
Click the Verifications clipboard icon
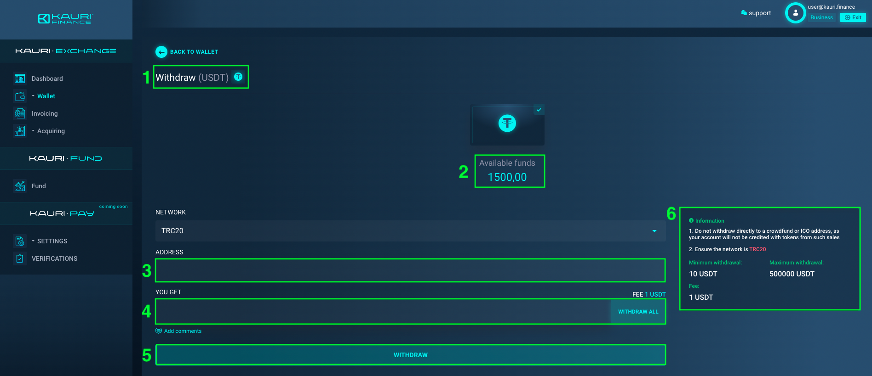20,258
